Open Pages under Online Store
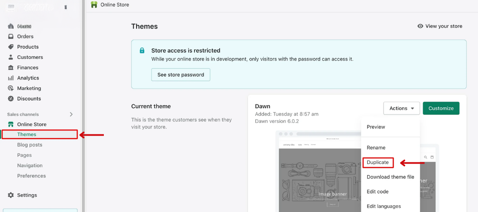Viewport: 478px width, 212px height. [24, 155]
